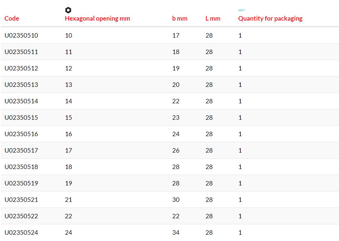Click Quantity for packaging header
The width and height of the screenshot is (339, 241).
coord(270,19)
